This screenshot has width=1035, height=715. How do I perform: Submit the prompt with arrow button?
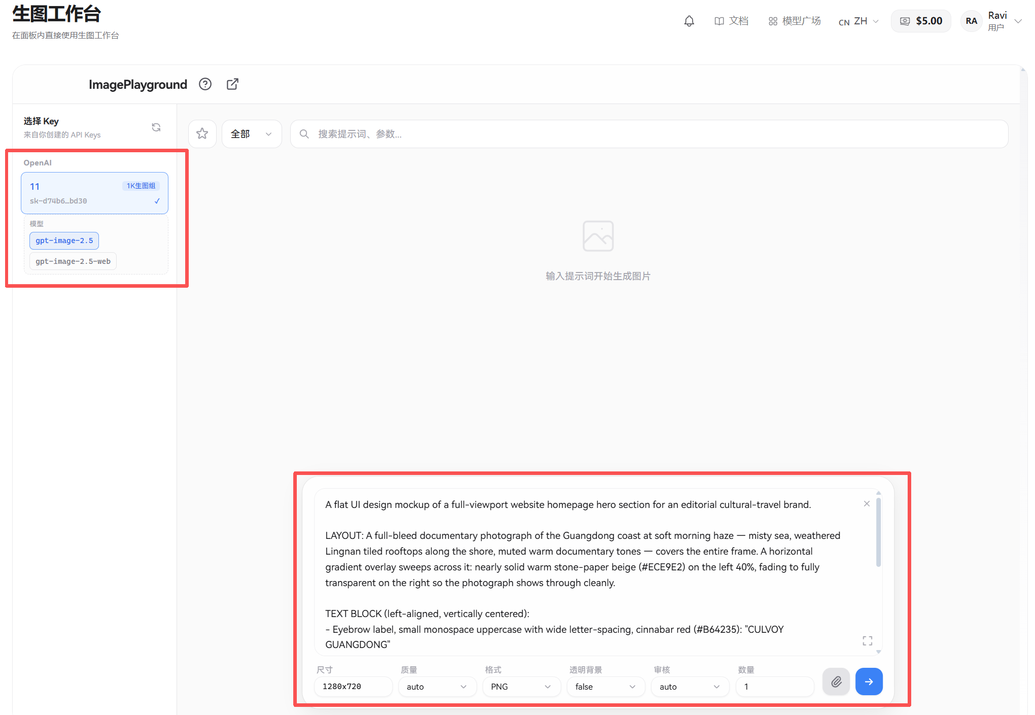[x=869, y=682]
